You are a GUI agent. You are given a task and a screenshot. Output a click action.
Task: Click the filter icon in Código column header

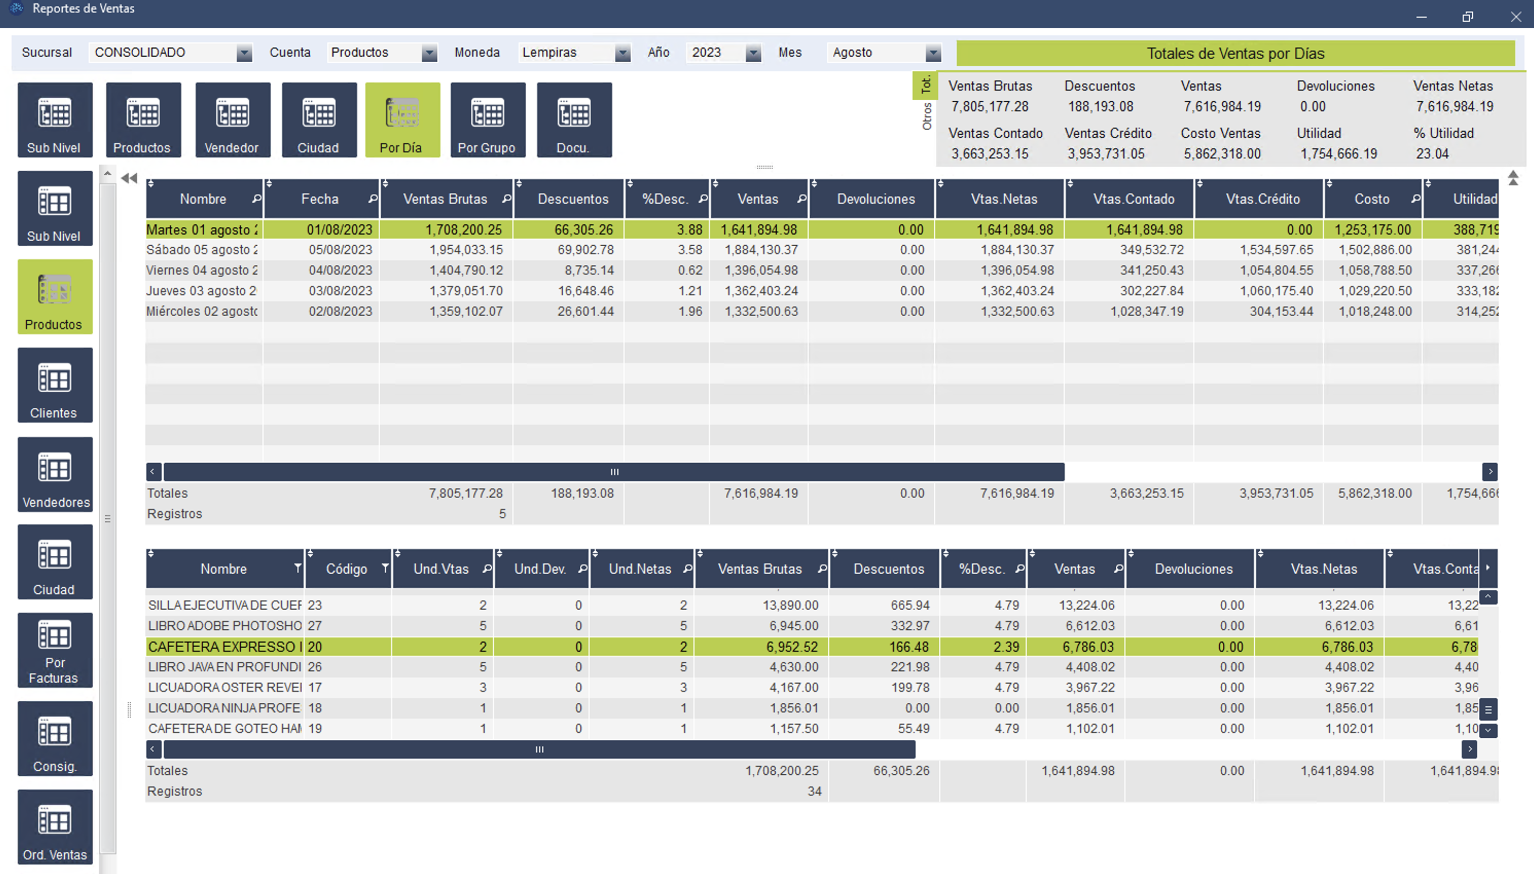click(385, 568)
